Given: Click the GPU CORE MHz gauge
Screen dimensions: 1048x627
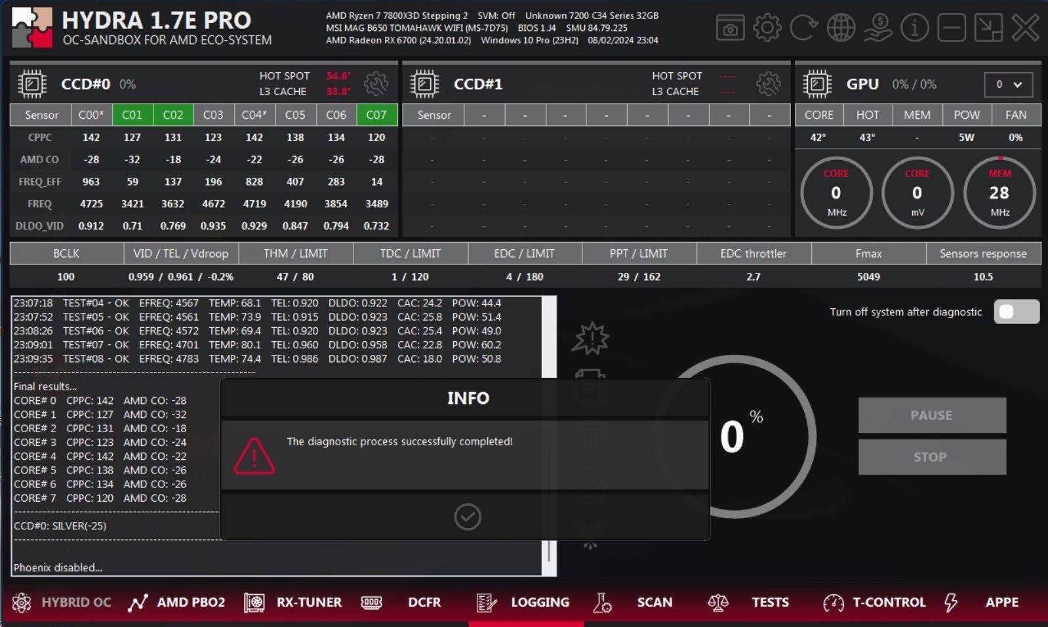Looking at the screenshot, I should click(836, 193).
